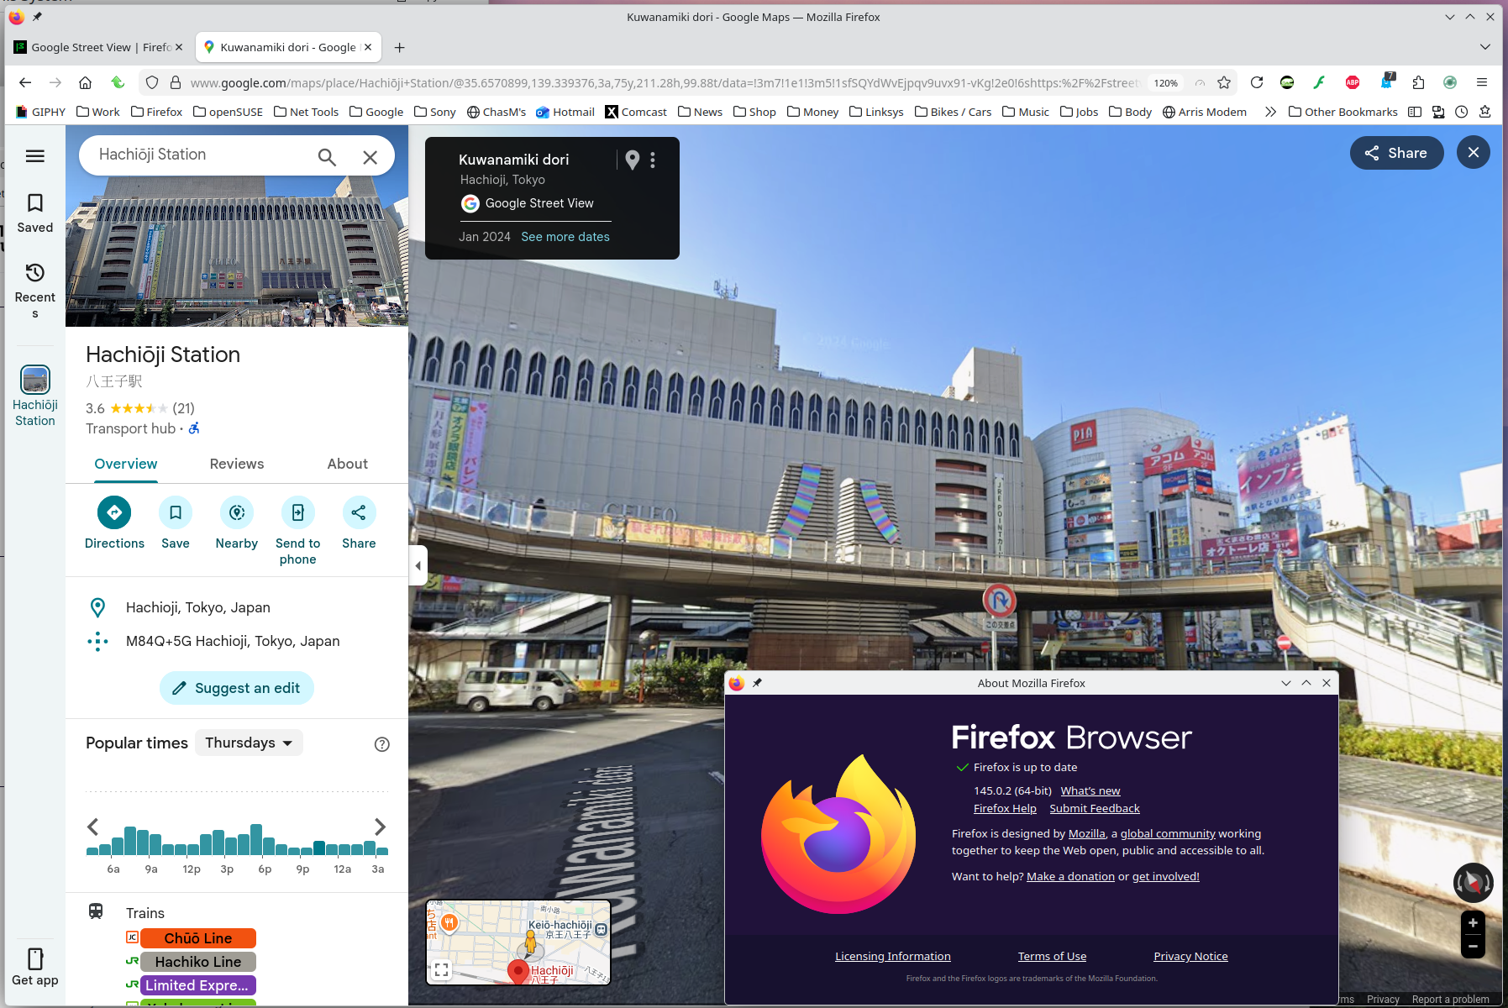Viewport: 1508px width, 1008px height.
Task: Open the GIPHY bookmark
Action: [x=40, y=112]
